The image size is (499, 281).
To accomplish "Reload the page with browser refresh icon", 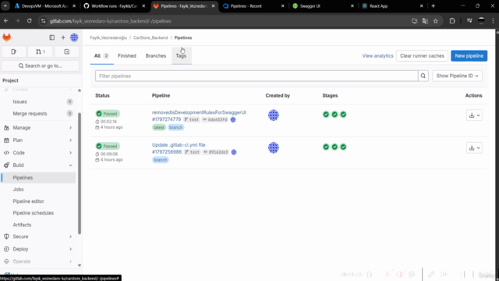I will coord(30,21).
